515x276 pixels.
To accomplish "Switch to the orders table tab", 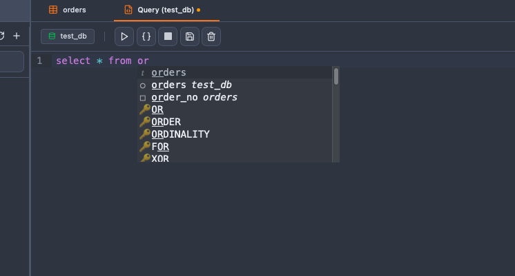I will 68,10.
